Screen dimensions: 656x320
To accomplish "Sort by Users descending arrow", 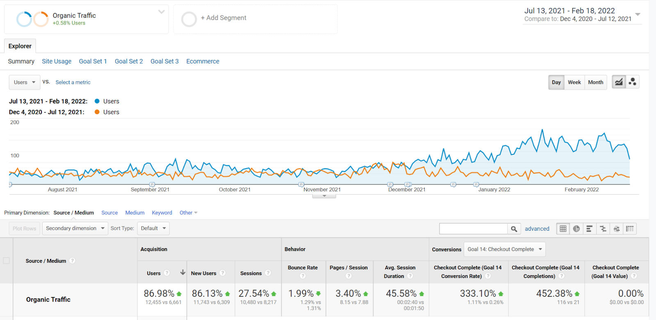I will [183, 272].
